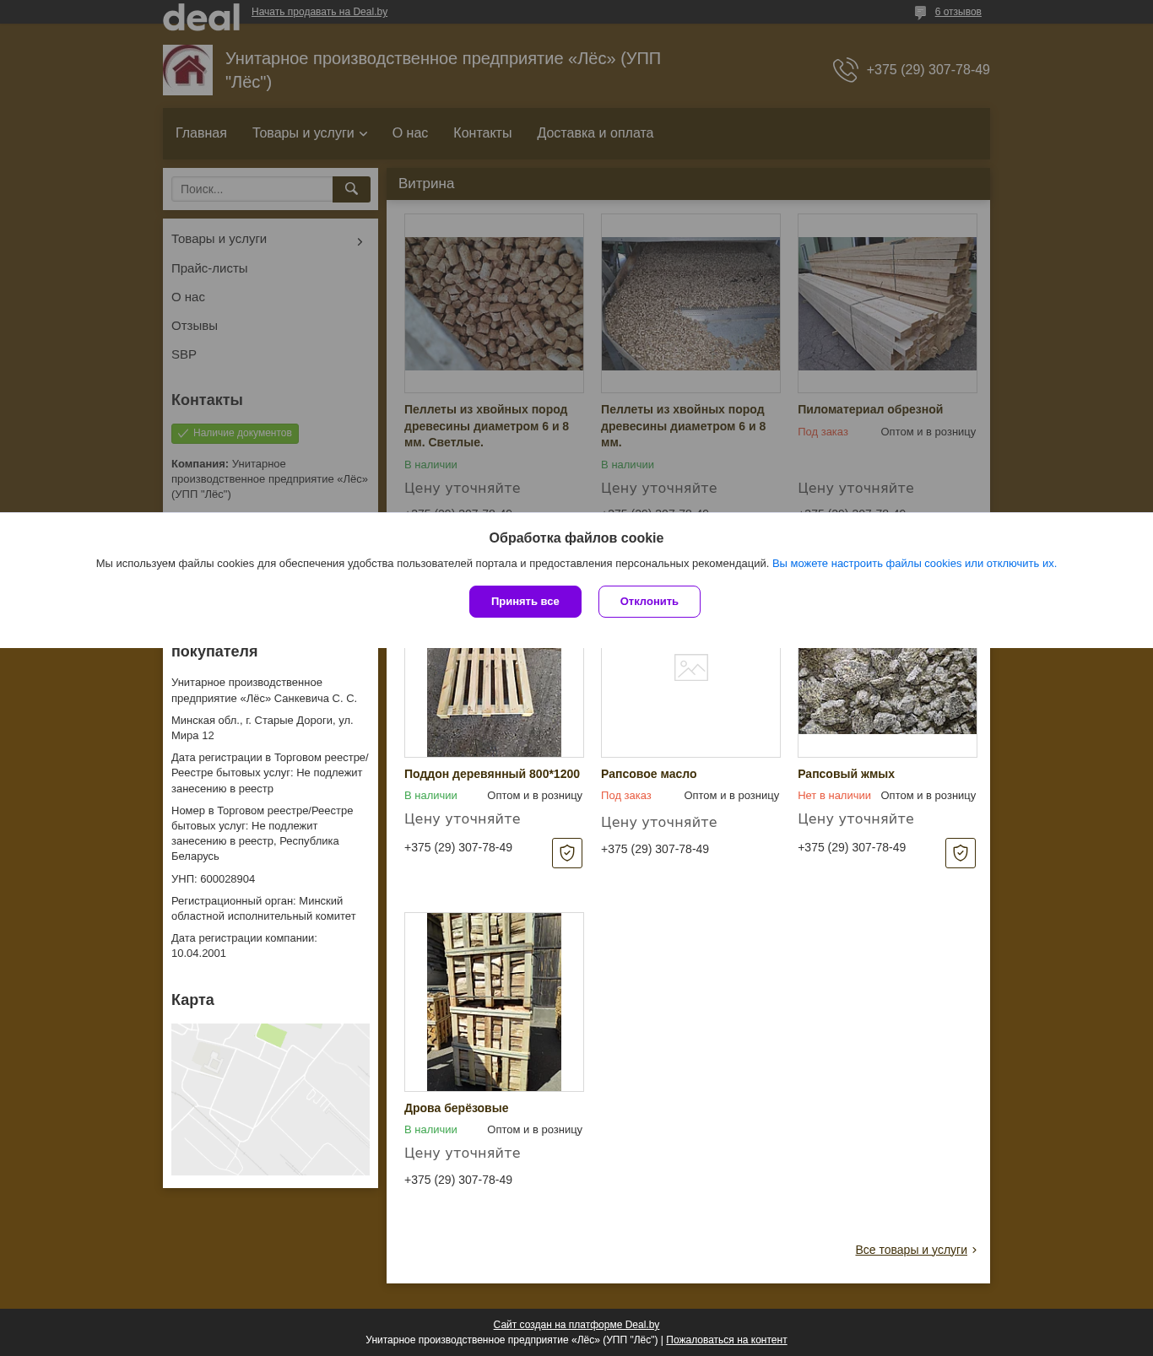Click Цену уточняйте under Пиломатериал обрезной
Viewport: 1153px width, 1356px height.
[856, 488]
